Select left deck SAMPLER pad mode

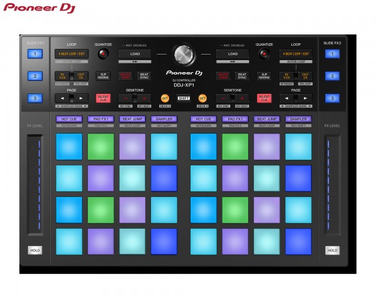[164, 119]
